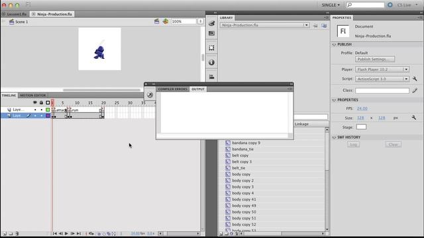Open the Properties panel options menu
Viewport: 424px width, 238px height.
click(x=420, y=18)
